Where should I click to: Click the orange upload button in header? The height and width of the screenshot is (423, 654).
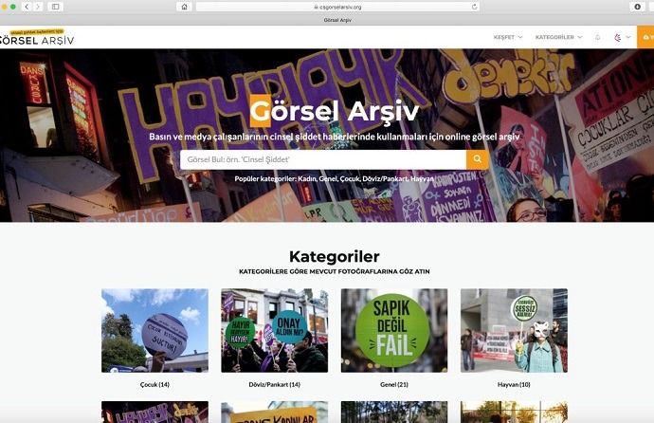pos(646,37)
